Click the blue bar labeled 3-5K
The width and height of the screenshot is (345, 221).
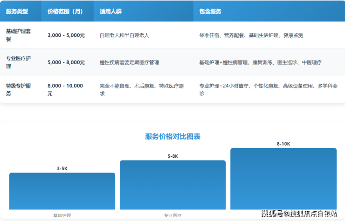coord(62,191)
